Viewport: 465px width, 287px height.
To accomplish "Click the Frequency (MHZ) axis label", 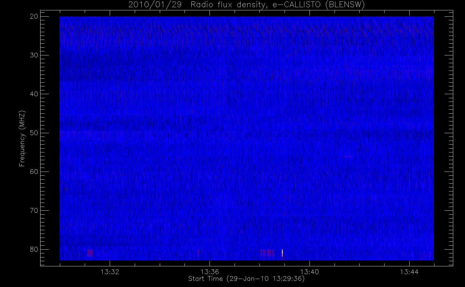I will pos(22,138).
